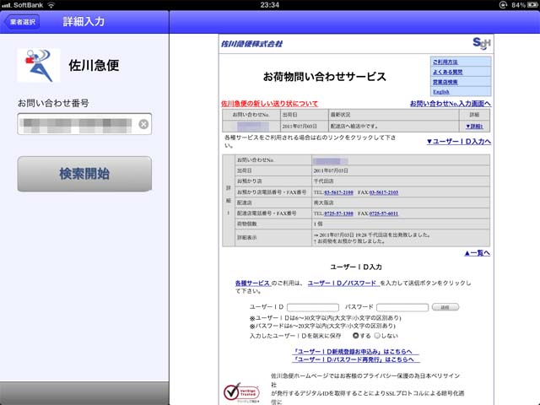540x405 pixels.
Task: Open the red 佐川急便の新しい送り状について link
Action: 269,103
